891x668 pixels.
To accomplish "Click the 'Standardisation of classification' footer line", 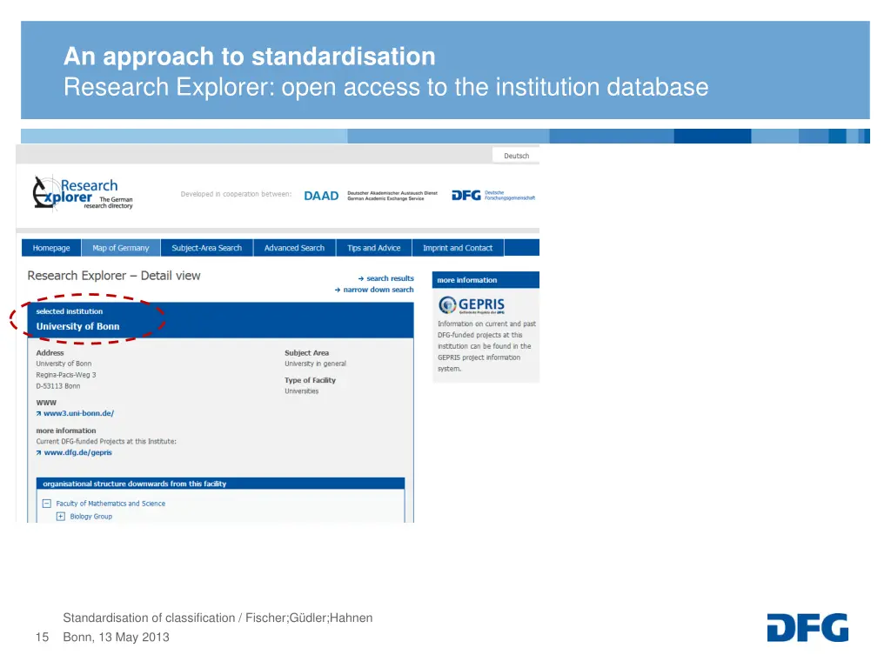I will click(x=218, y=618).
